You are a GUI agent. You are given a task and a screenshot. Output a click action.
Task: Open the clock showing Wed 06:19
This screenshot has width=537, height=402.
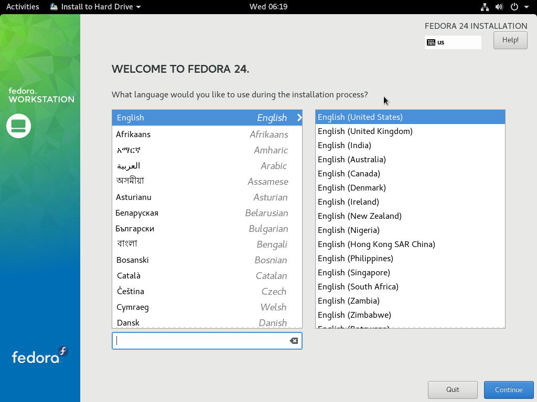(x=268, y=7)
